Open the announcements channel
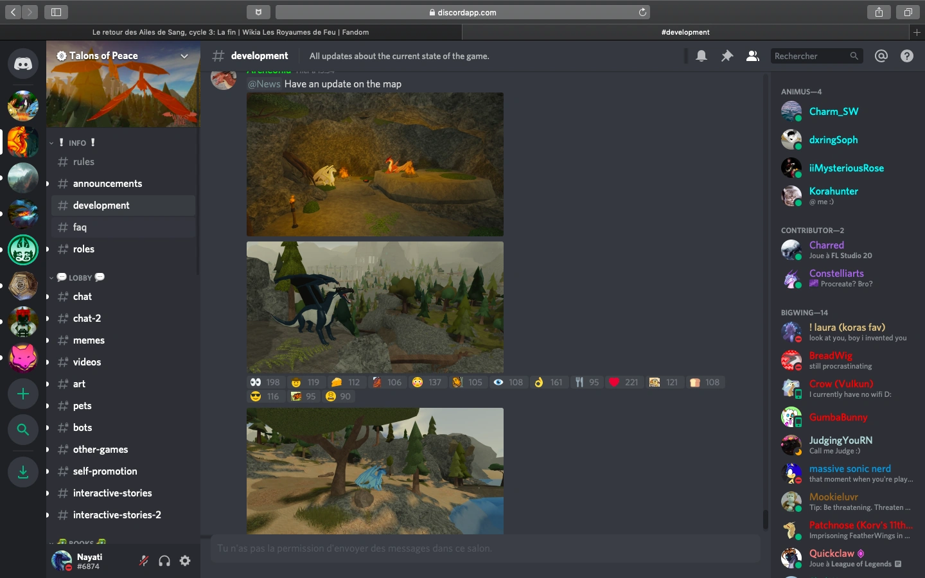Viewport: 925px width, 578px height. [107, 184]
